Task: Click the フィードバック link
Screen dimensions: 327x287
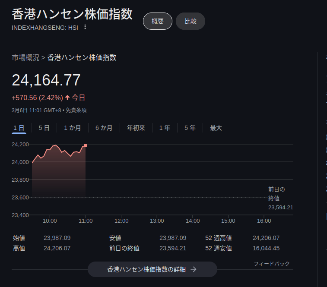Action: click(271, 264)
